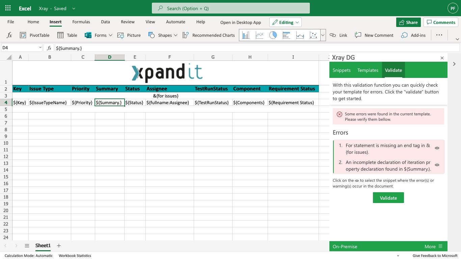Show snippet for the for issues error
This screenshot has width=461, height=259.
click(x=437, y=148)
